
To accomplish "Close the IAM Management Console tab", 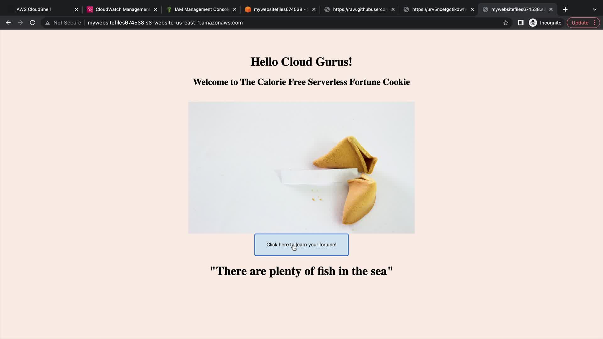I will tap(235, 9).
